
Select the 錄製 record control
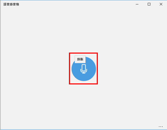[x=84, y=69]
